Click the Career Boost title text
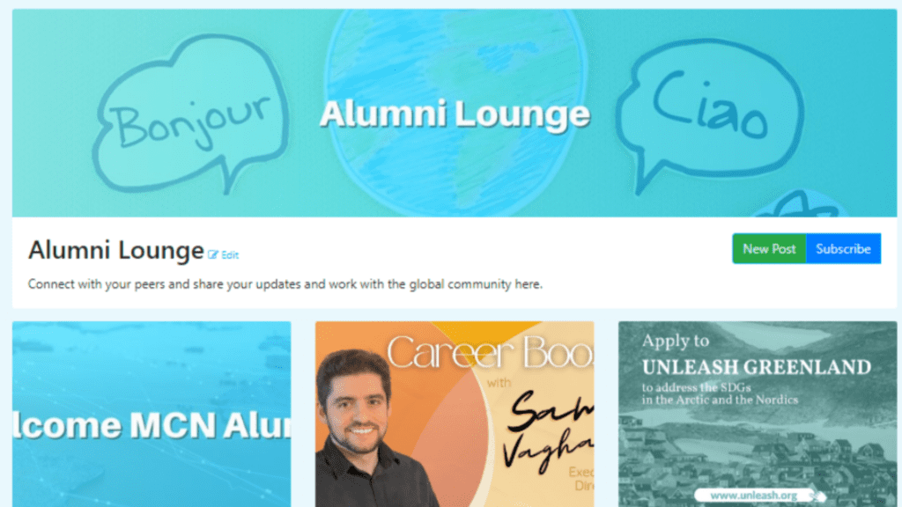The width and height of the screenshot is (902, 507). coord(490,352)
